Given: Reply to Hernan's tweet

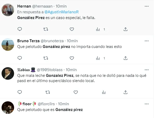Looking at the screenshot, I should [20, 29].
